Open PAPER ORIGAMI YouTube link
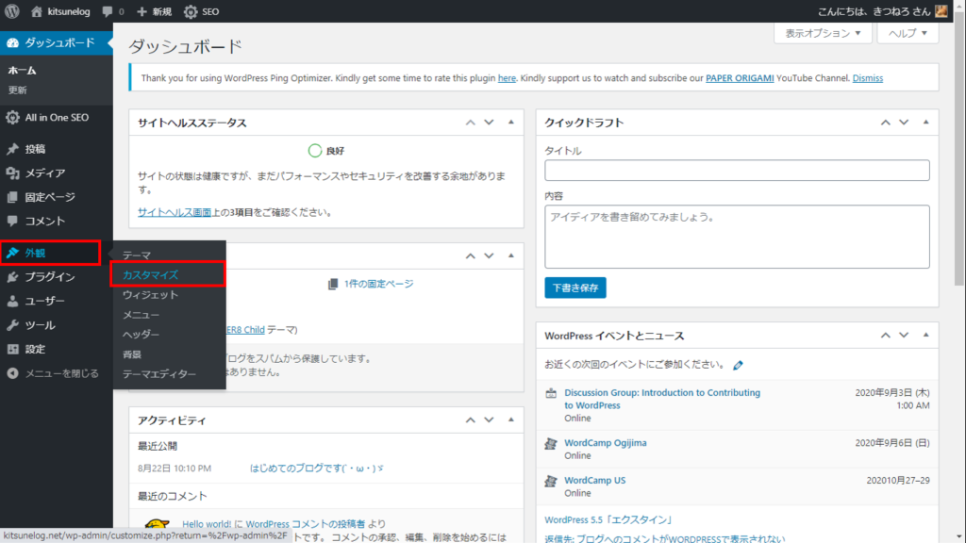The width and height of the screenshot is (966, 543). [x=740, y=78]
